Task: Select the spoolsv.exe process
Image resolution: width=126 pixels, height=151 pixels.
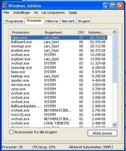Action: point(59,80)
